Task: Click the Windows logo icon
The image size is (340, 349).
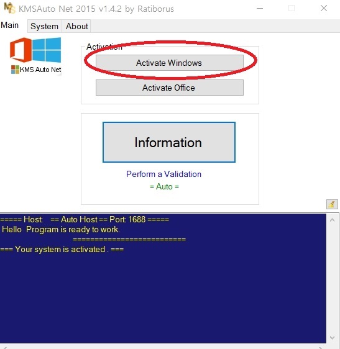Action: click(47, 50)
